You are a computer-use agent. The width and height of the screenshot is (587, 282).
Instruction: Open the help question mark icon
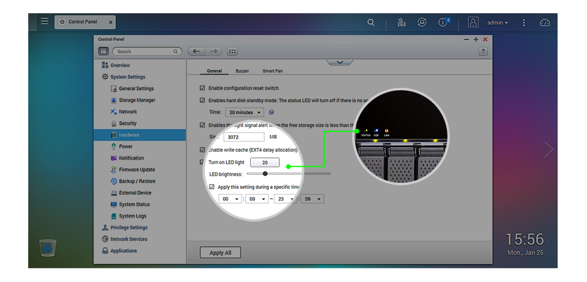pos(483,51)
